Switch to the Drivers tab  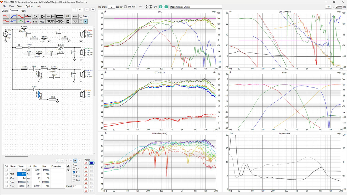click(5, 11)
